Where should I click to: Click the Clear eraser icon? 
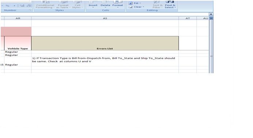click(131, 7)
